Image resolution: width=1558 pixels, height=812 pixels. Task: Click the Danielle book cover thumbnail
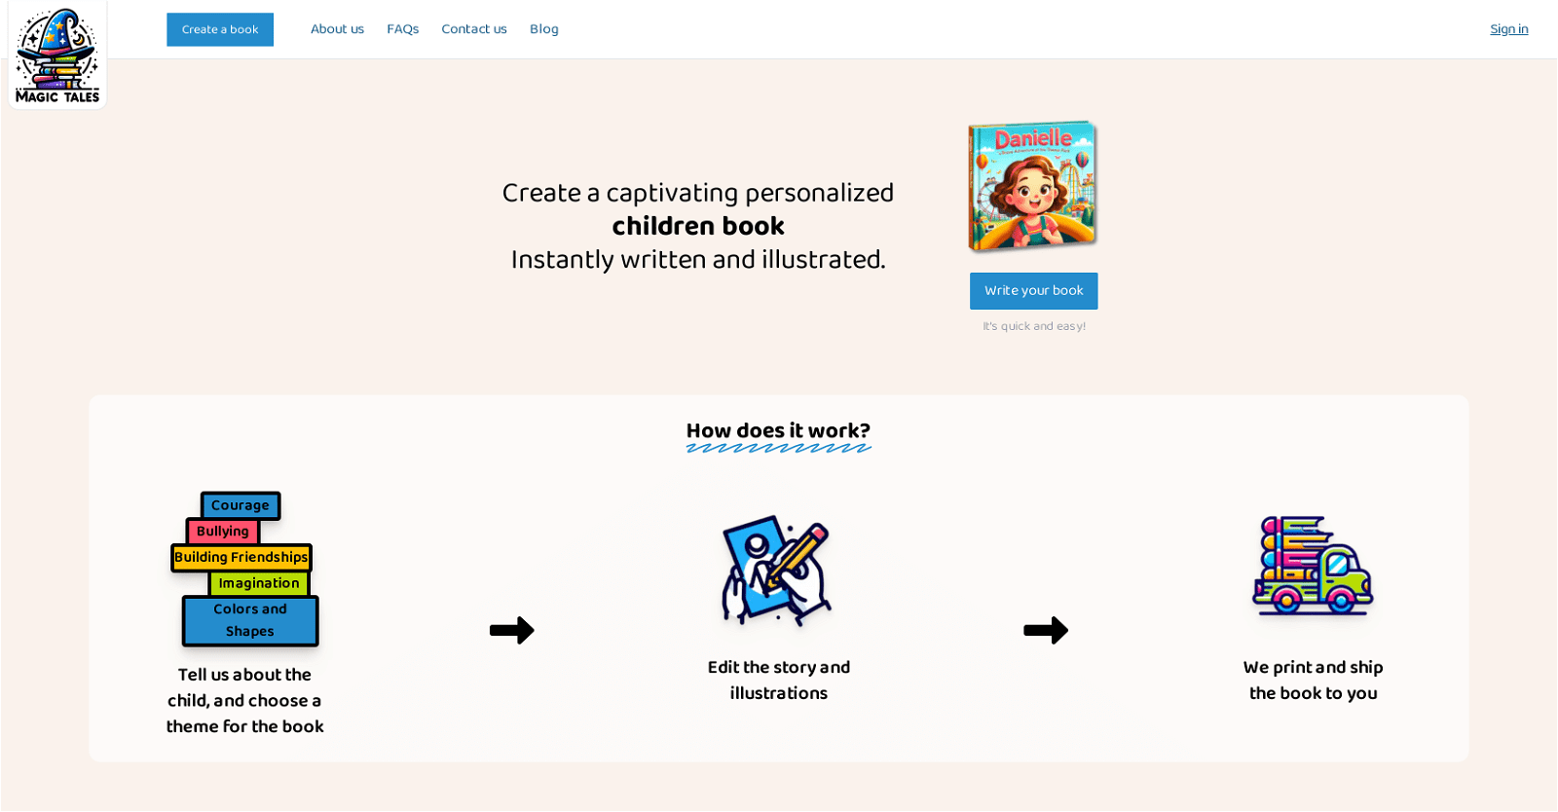(x=1033, y=185)
